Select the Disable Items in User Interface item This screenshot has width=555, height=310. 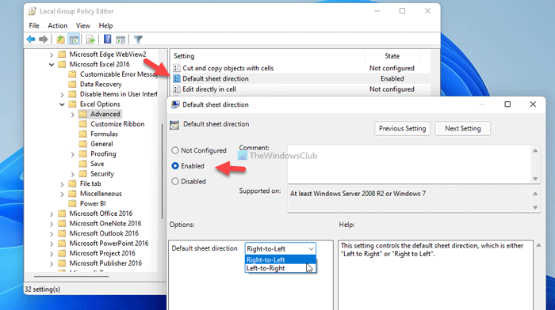point(119,94)
